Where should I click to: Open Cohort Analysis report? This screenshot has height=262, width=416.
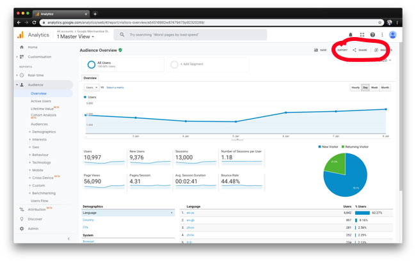tap(44, 115)
